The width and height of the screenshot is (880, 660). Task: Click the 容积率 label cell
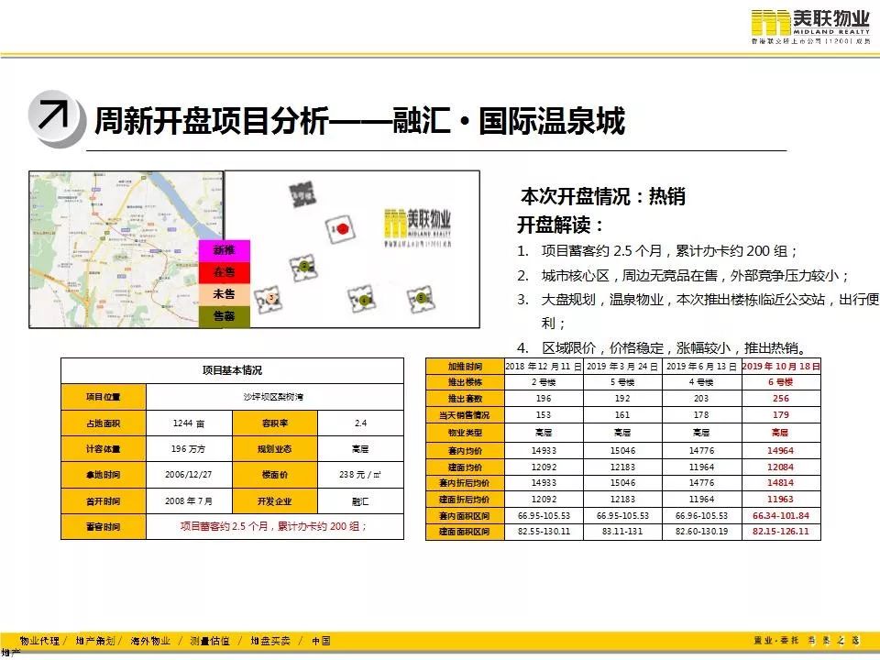(x=275, y=423)
